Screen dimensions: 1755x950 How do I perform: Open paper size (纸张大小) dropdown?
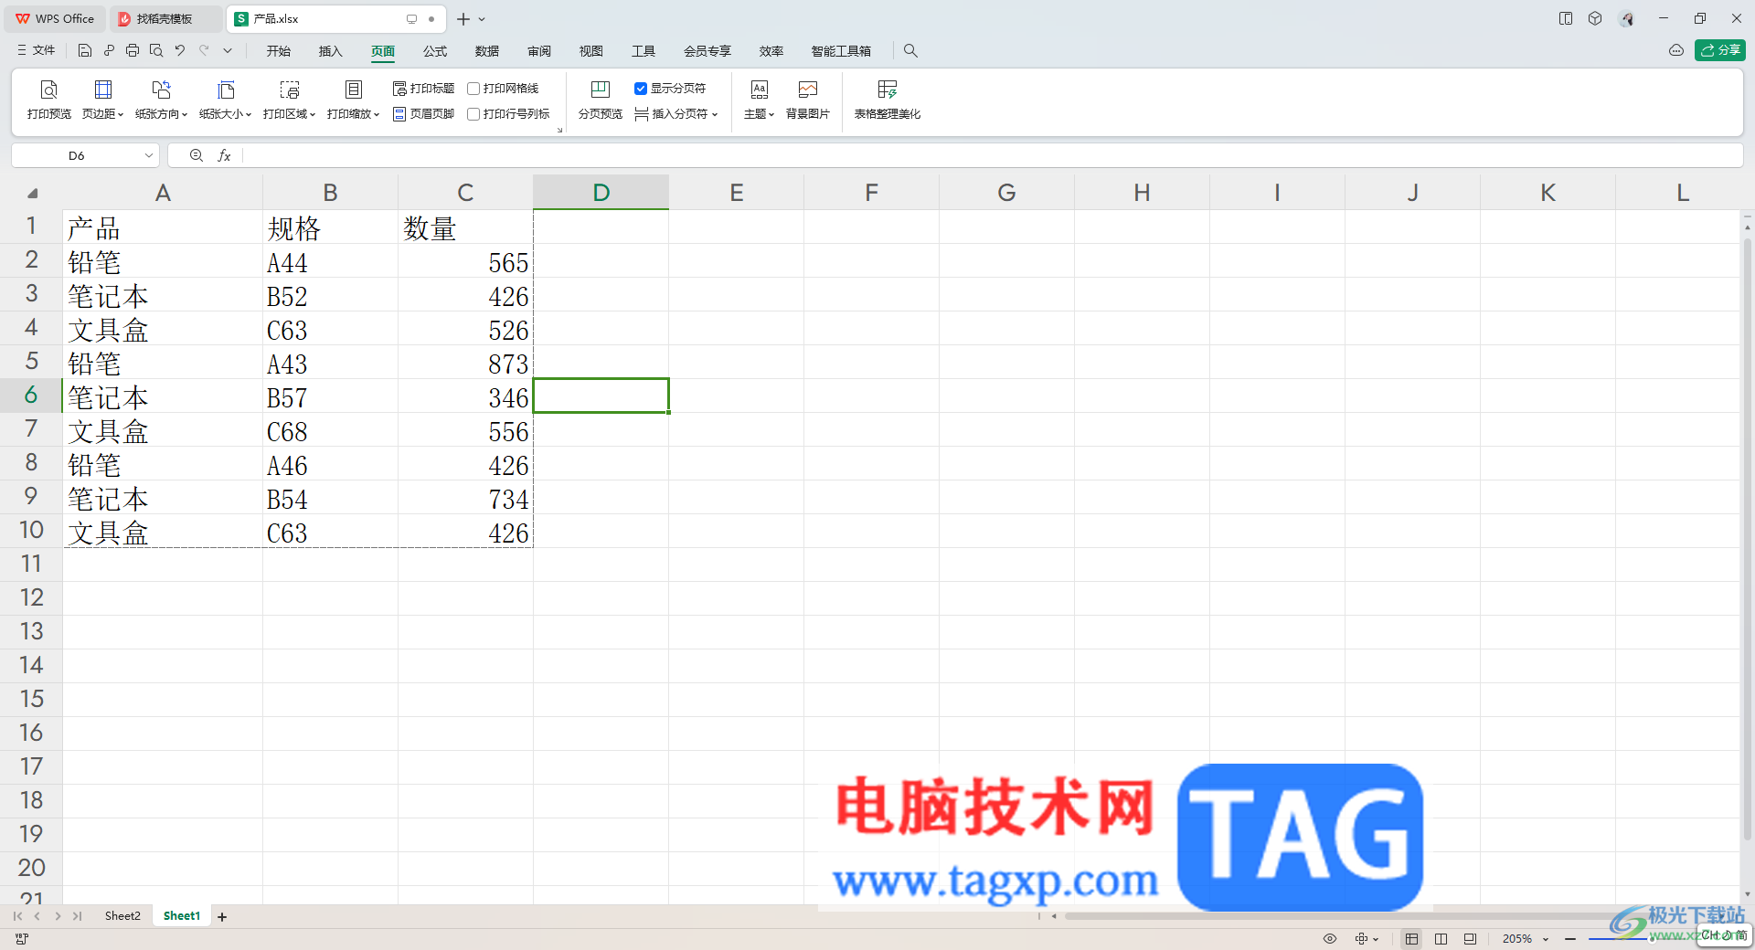pyautogui.click(x=225, y=100)
